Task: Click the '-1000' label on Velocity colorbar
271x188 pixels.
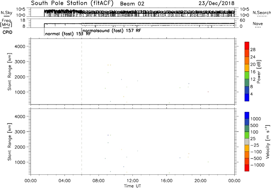Action: tap(257, 165)
